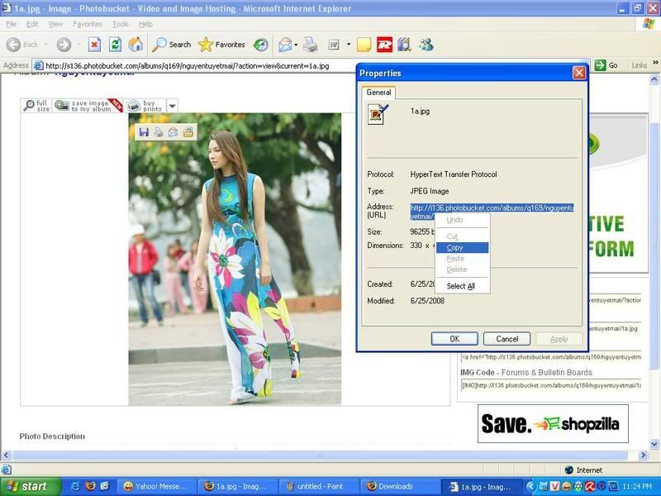This screenshot has width=661, height=496.
Task: Click the yellow note Discuss icon
Action: click(364, 45)
